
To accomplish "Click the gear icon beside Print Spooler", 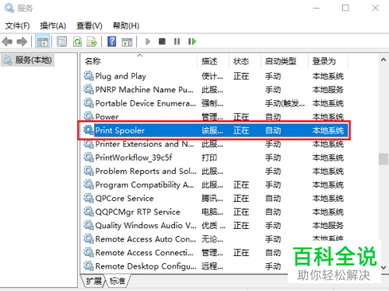I will [89, 130].
